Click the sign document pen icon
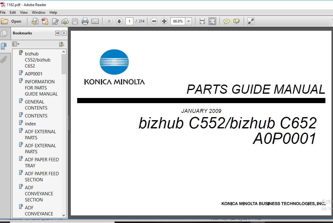The image size is (333, 223). click(x=55, y=21)
